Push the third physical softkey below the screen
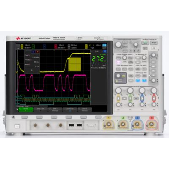 54,117
